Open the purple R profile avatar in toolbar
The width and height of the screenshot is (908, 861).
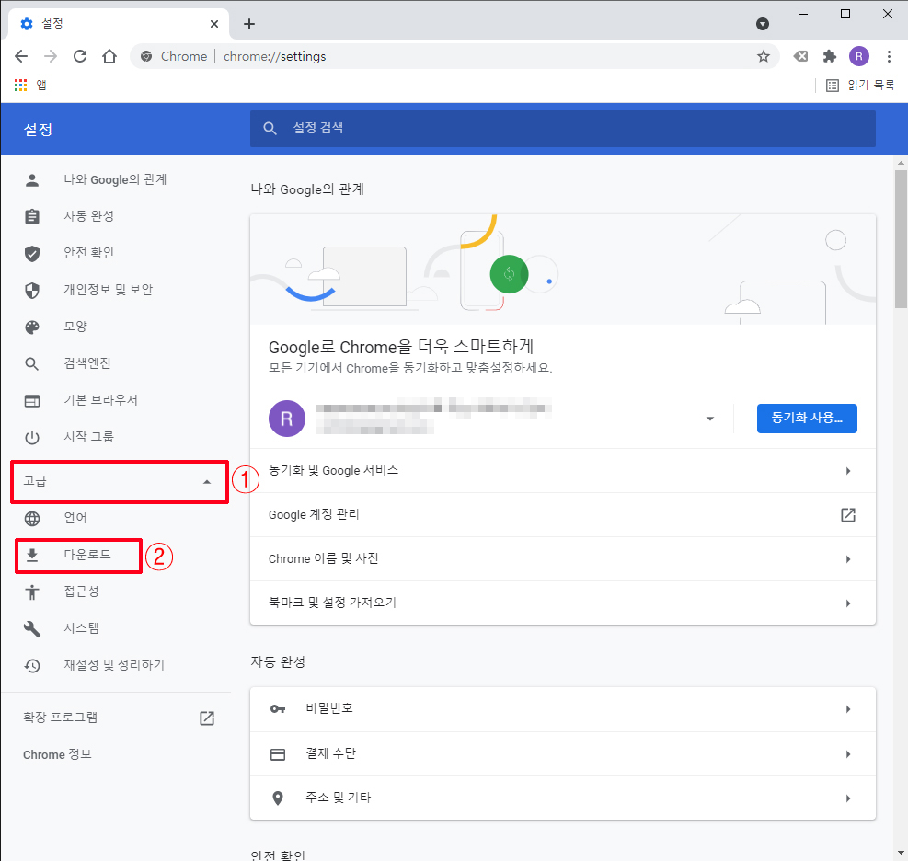[x=858, y=56]
